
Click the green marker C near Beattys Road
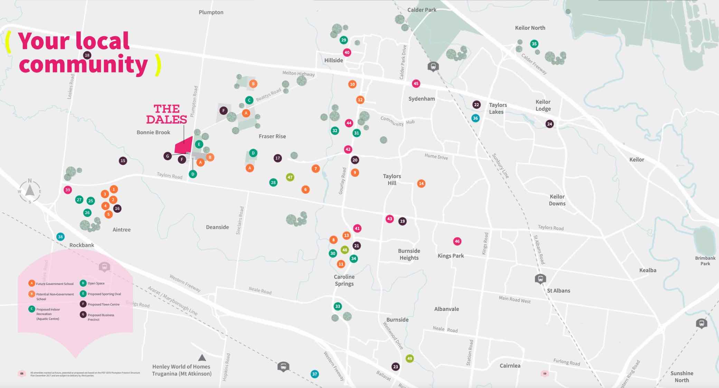(x=249, y=100)
